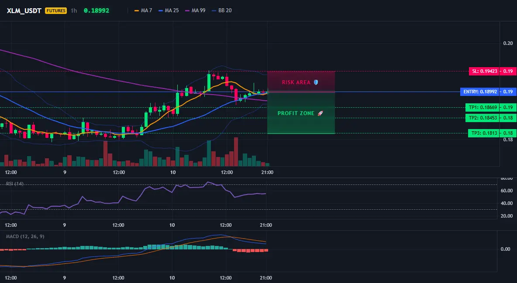Click the BB 20 legend entry
The image size is (517, 283).
tap(221, 10)
